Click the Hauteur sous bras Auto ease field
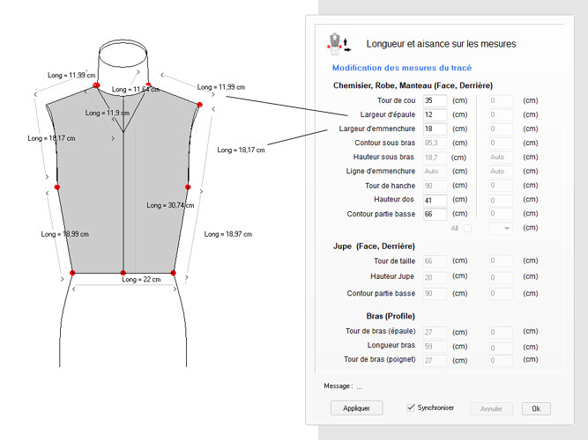 tap(499, 158)
